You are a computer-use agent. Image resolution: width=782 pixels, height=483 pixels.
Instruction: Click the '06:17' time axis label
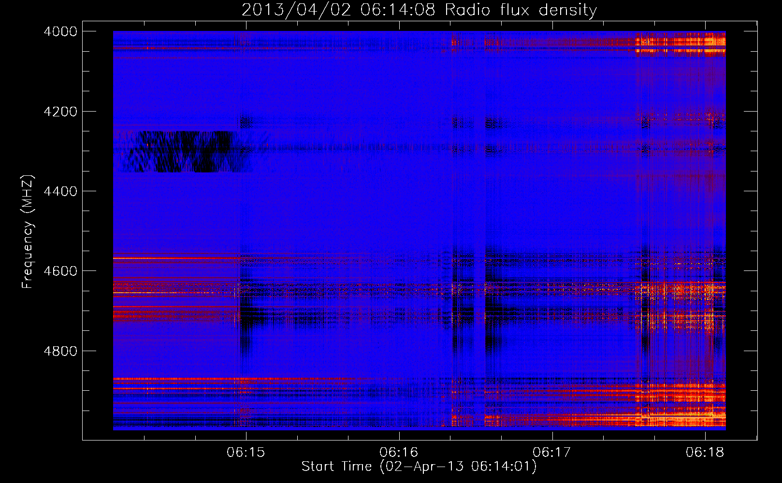[x=552, y=453]
